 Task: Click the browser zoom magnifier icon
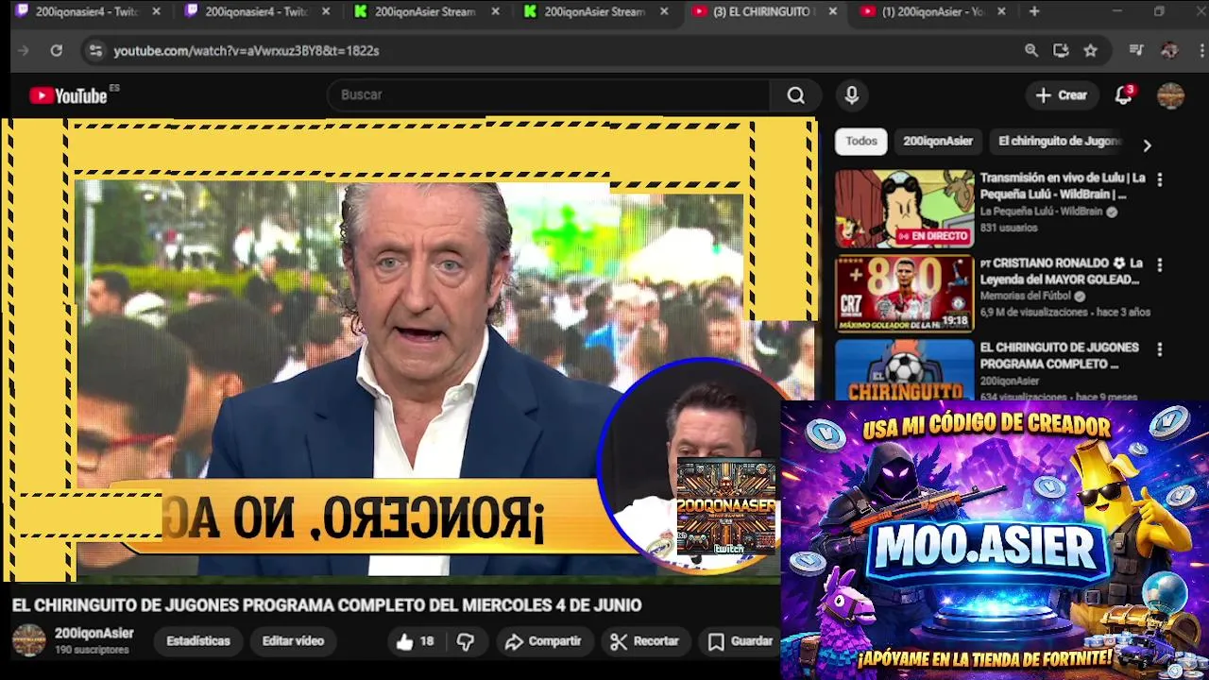(1031, 51)
